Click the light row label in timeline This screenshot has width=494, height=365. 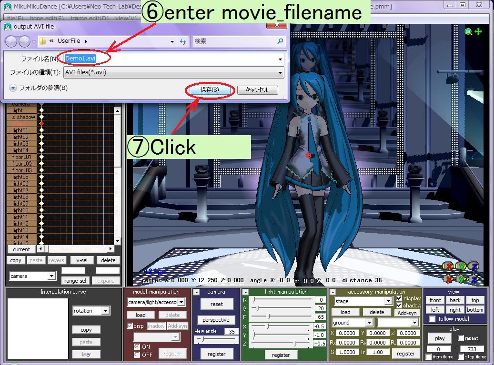pyautogui.click(x=21, y=110)
